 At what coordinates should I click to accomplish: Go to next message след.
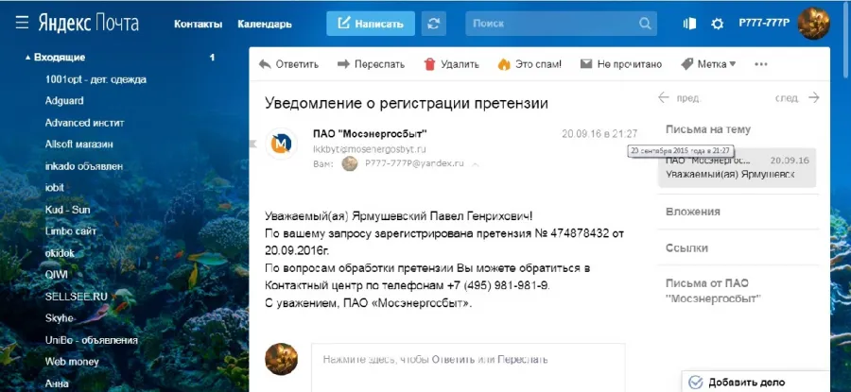pos(797,98)
